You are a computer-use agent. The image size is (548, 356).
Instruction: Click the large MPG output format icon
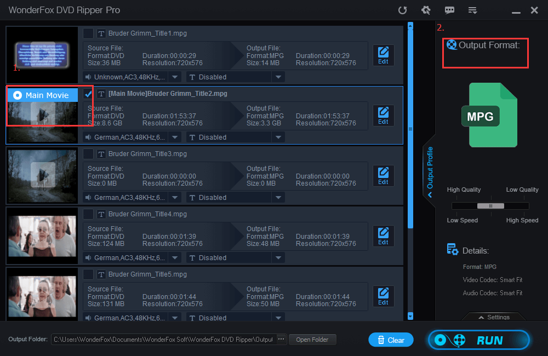[x=492, y=116]
